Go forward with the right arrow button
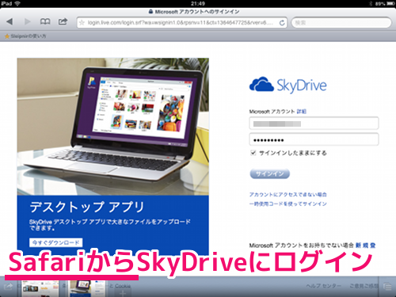Viewport: 396px width, 297px height. pyautogui.click(x=27, y=21)
